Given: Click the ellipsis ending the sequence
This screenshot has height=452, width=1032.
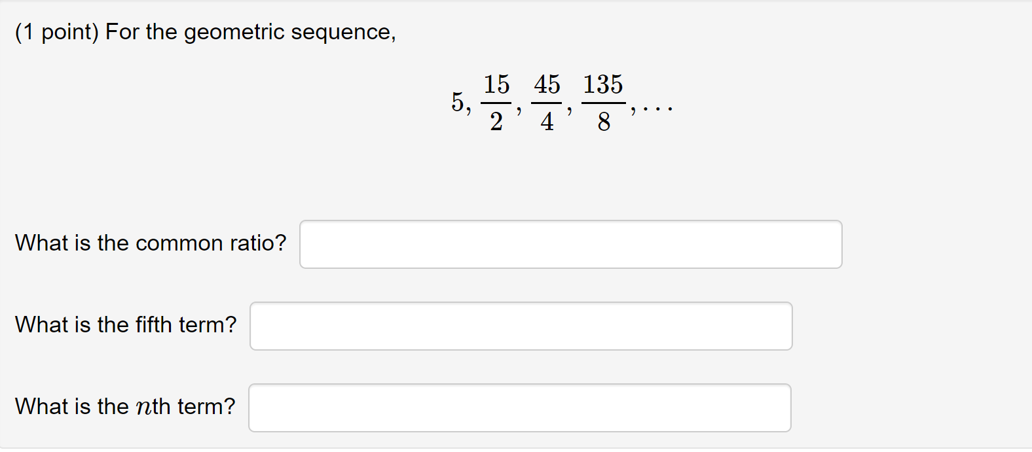Looking at the screenshot, I should coord(657,109).
